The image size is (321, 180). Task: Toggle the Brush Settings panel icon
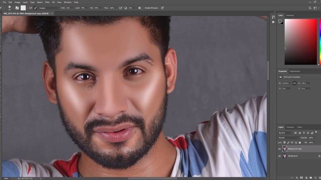tap(17, 8)
